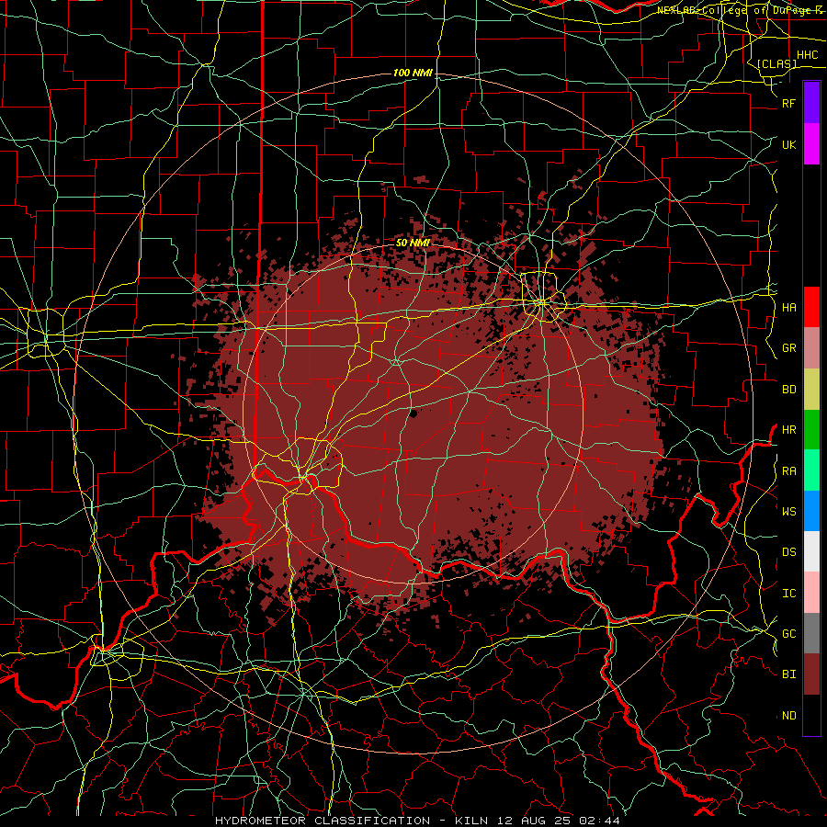The height and width of the screenshot is (827, 827).
Task: Click the KILN radar site identifier
Action: tap(471, 821)
